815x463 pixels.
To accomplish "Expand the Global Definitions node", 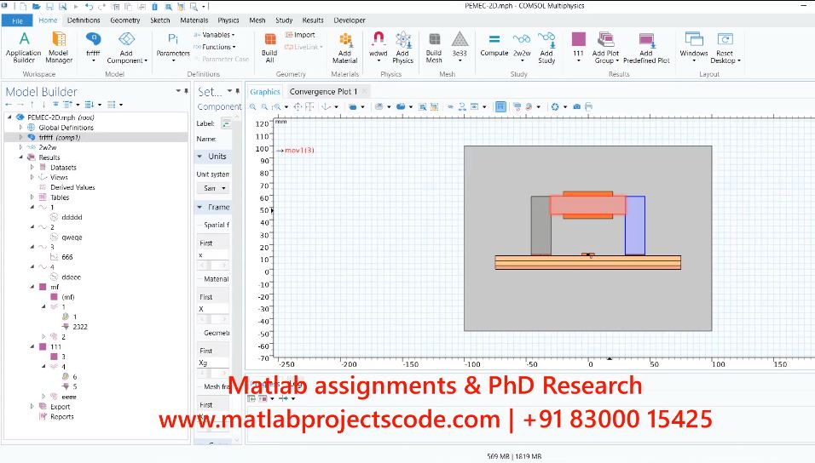I will (x=21, y=127).
